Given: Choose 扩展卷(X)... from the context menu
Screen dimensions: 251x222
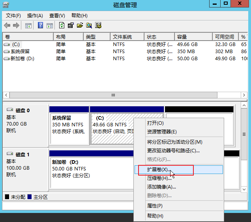Looking at the screenshot, I should 158,170.
